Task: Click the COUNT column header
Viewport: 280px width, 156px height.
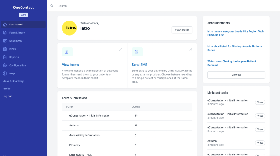Action: pyautogui.click(x=136, y=107)
